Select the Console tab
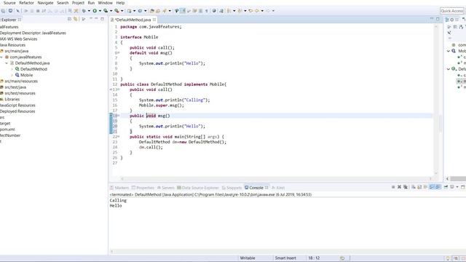The image size is (466, 262). pos(256,188)
